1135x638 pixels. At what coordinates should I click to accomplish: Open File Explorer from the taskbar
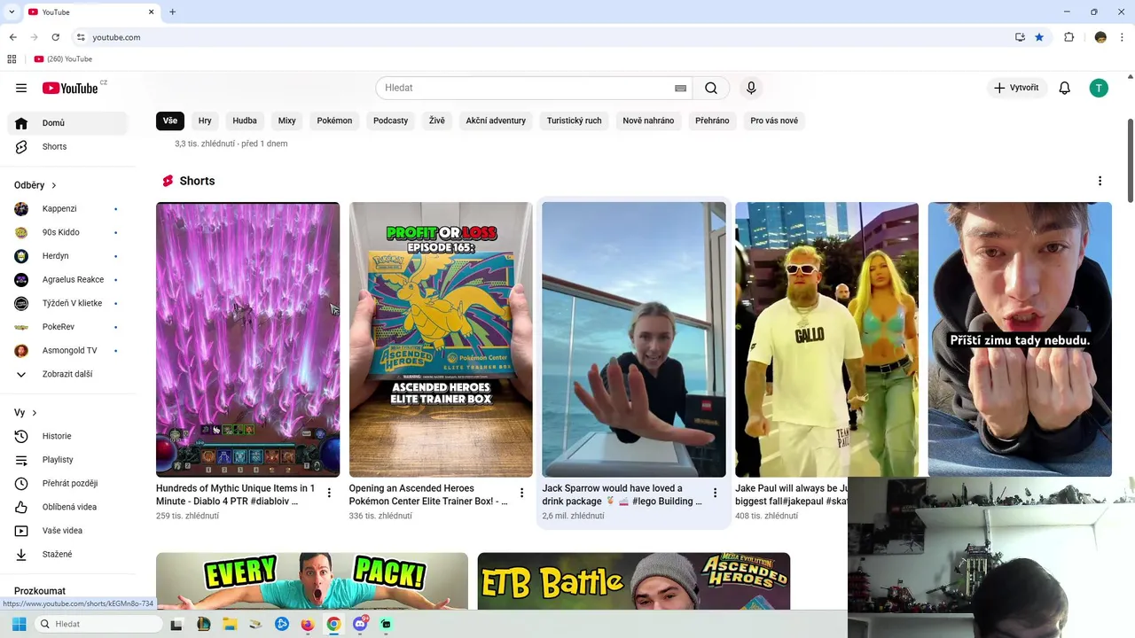230,624
